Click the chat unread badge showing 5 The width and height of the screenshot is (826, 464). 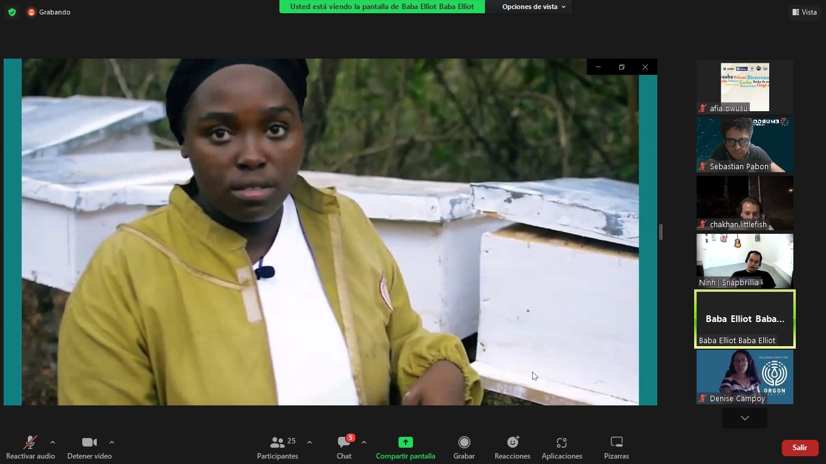tap(351, 437)
